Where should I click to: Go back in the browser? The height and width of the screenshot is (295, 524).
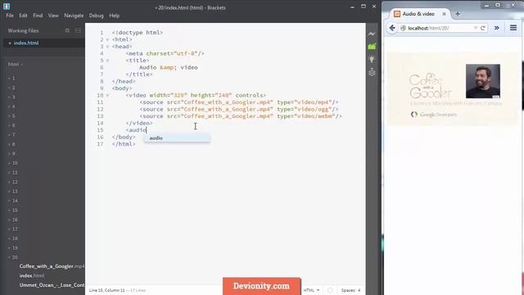click(392, 28)
